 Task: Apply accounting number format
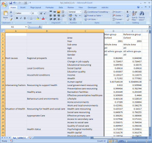pyautogui.click(x=71, y=16)
